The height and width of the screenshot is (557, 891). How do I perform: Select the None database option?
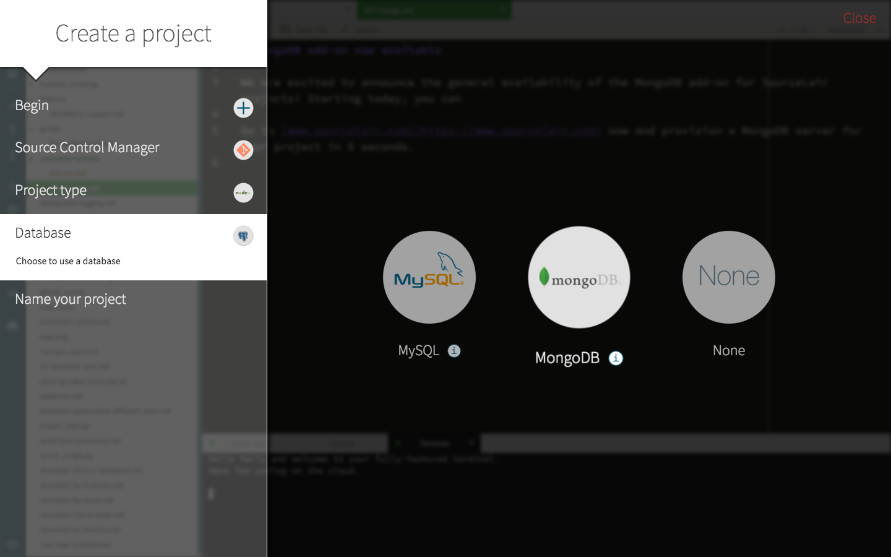(728, 277)
